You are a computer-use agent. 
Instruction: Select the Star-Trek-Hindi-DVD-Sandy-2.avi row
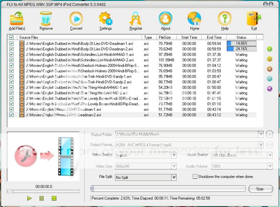coord(132,82)
